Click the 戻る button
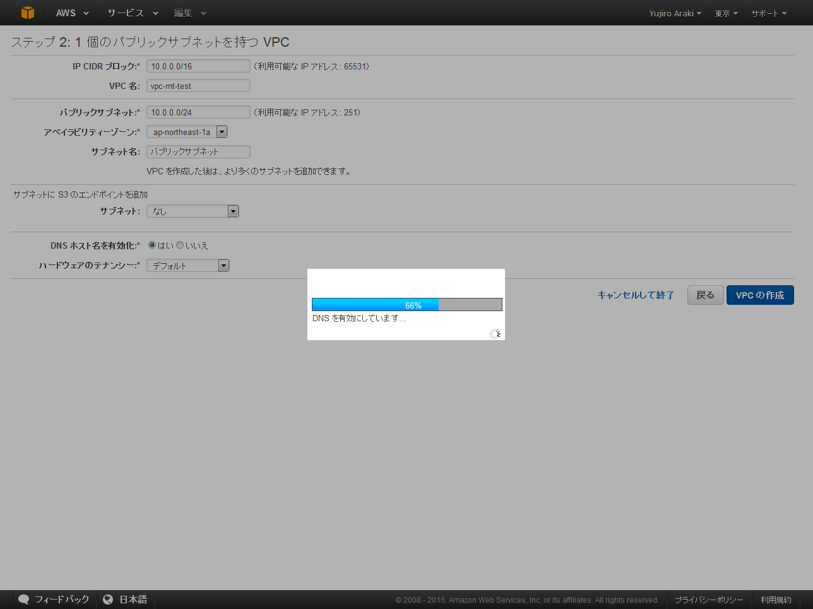Image resolution: width=813 pixels, height=609 pixels. (705, 295)
